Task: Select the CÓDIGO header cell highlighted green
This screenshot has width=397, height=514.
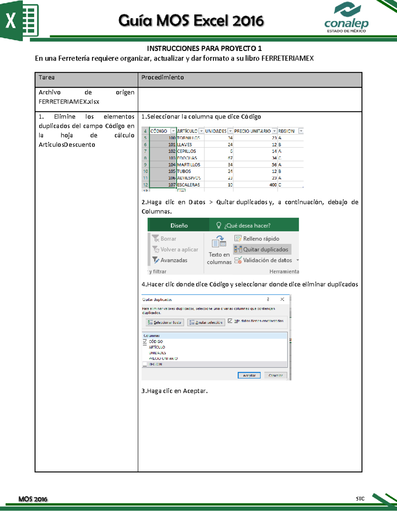Action: click(158, 131)
